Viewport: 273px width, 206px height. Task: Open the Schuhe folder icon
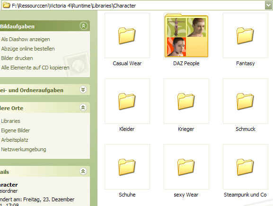127,167
